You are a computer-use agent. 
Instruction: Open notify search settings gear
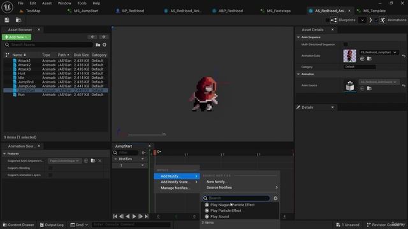(x=275, y=198)
